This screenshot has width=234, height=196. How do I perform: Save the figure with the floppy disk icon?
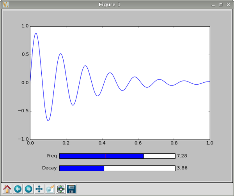tap(71, 189)
